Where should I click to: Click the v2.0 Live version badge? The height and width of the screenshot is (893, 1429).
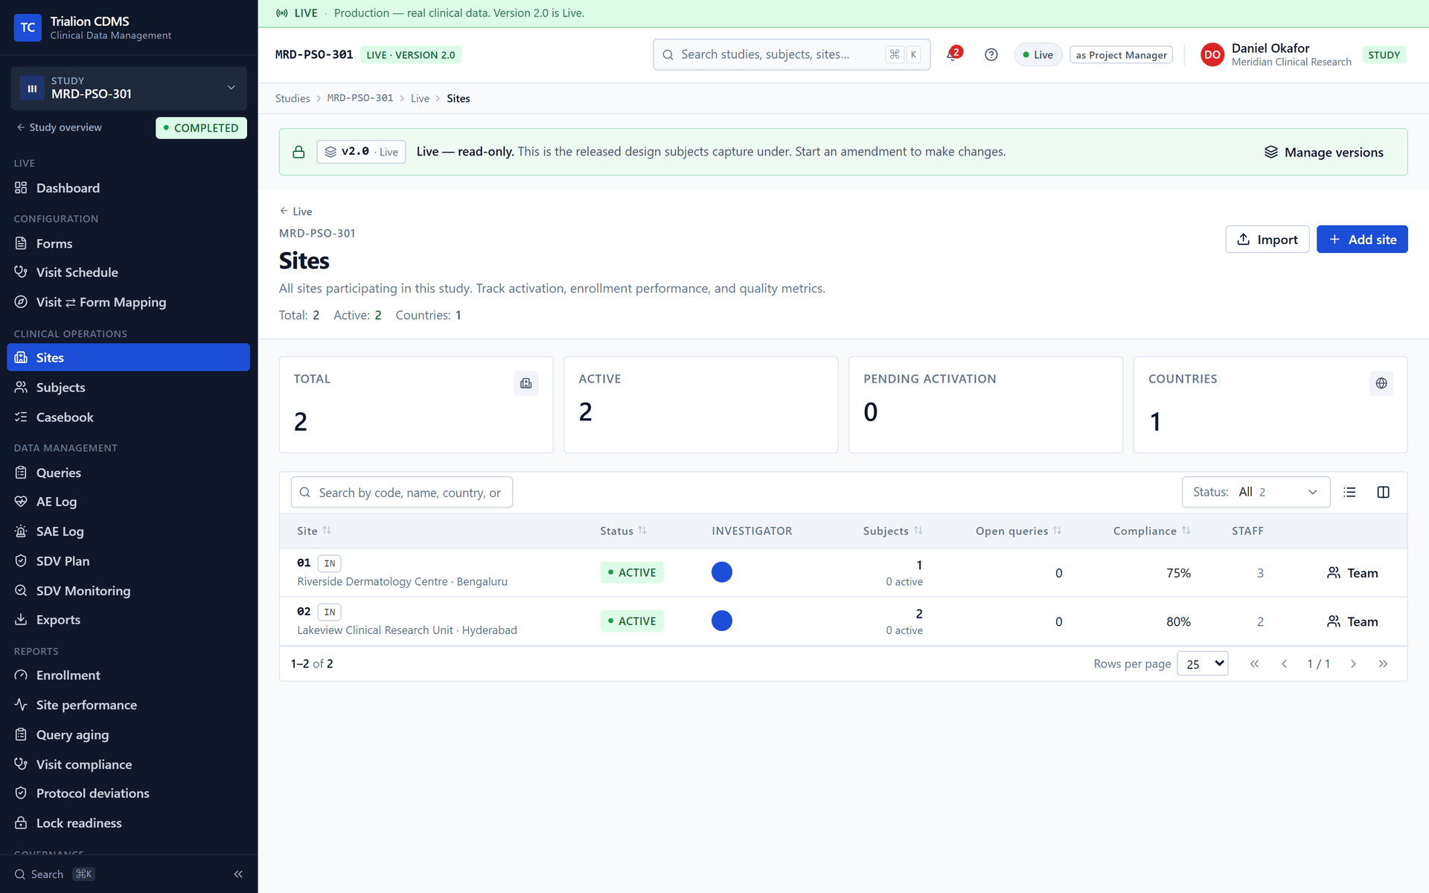[361, 152]
